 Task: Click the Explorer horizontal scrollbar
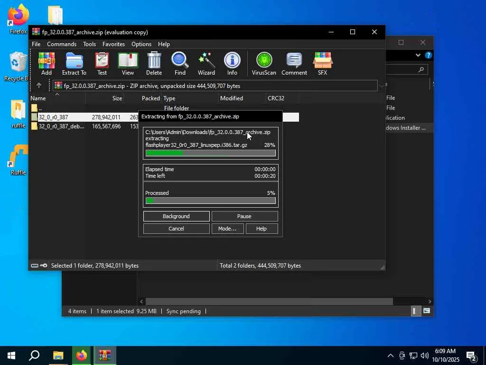[269, 301]
